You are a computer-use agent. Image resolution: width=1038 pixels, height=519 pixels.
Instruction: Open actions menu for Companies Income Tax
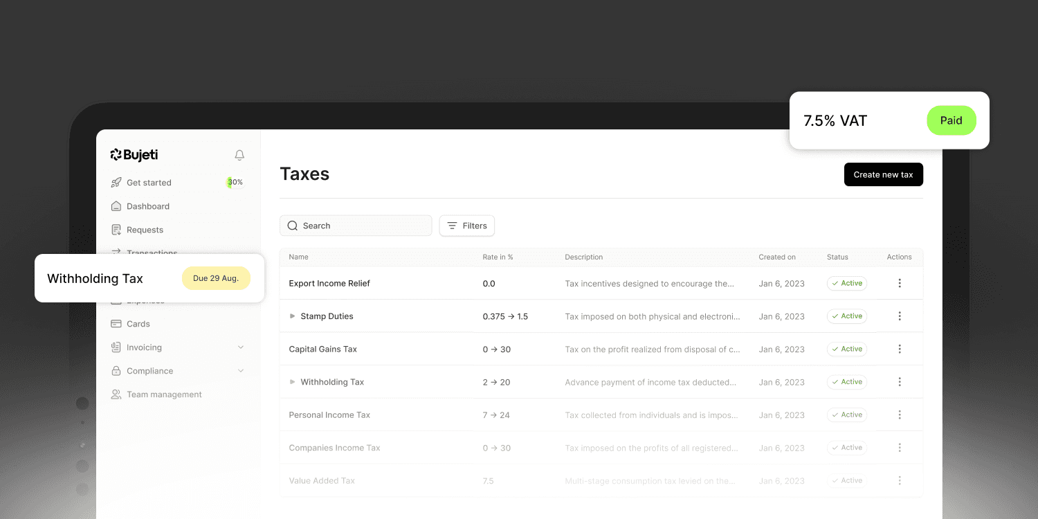click(900, 448)
